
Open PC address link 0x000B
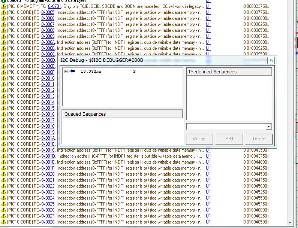click(48, 48)
